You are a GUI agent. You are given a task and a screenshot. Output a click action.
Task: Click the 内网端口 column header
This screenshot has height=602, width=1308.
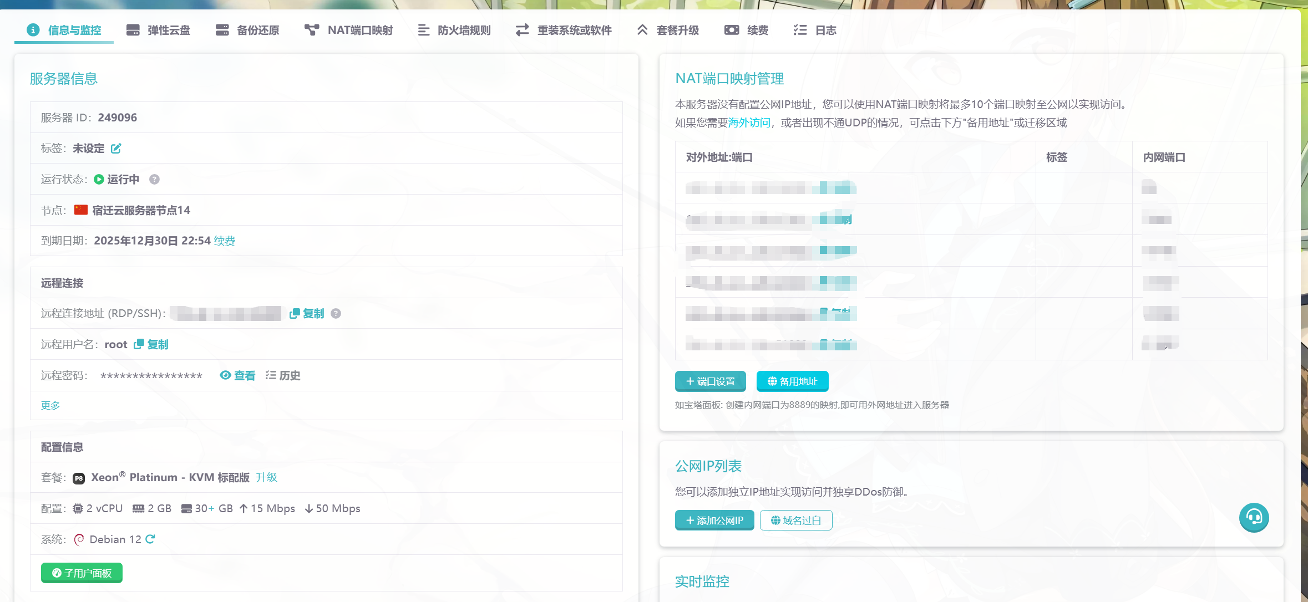(1164, 157)
